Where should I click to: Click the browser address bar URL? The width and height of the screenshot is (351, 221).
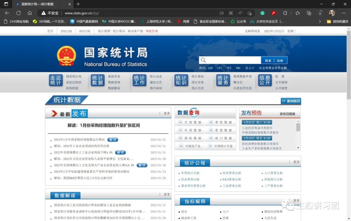point(82,13)
